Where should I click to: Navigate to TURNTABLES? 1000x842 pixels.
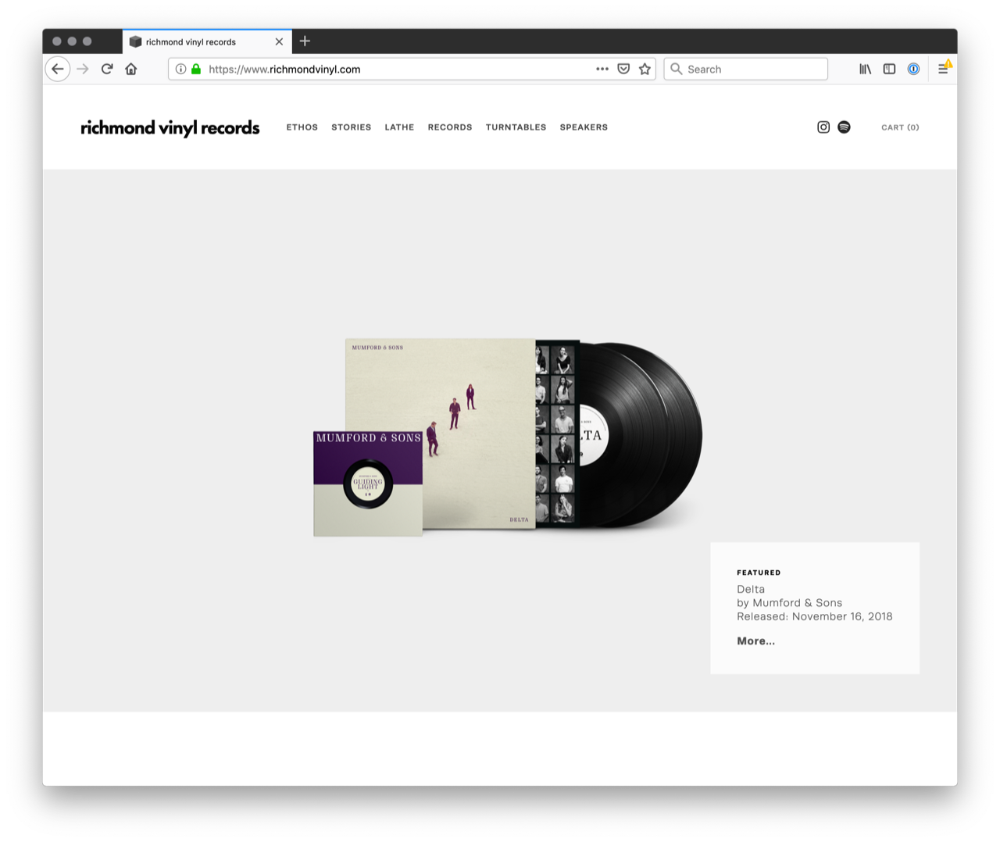[x=516, y=127]
